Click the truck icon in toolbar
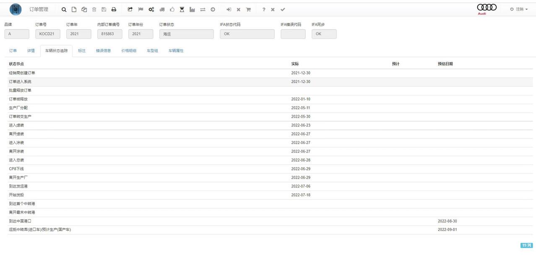 [162, 9]
